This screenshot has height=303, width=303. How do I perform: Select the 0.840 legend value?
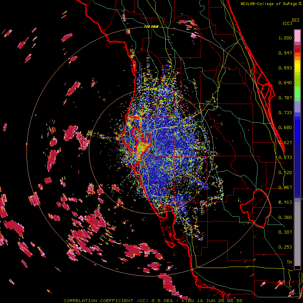[x=285, y=83]
